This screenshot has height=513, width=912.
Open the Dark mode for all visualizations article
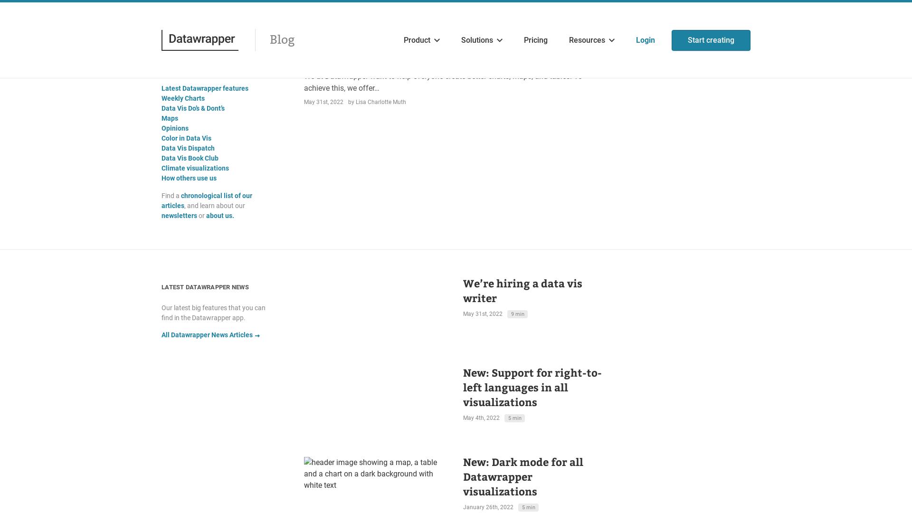[x=523, y=477]
